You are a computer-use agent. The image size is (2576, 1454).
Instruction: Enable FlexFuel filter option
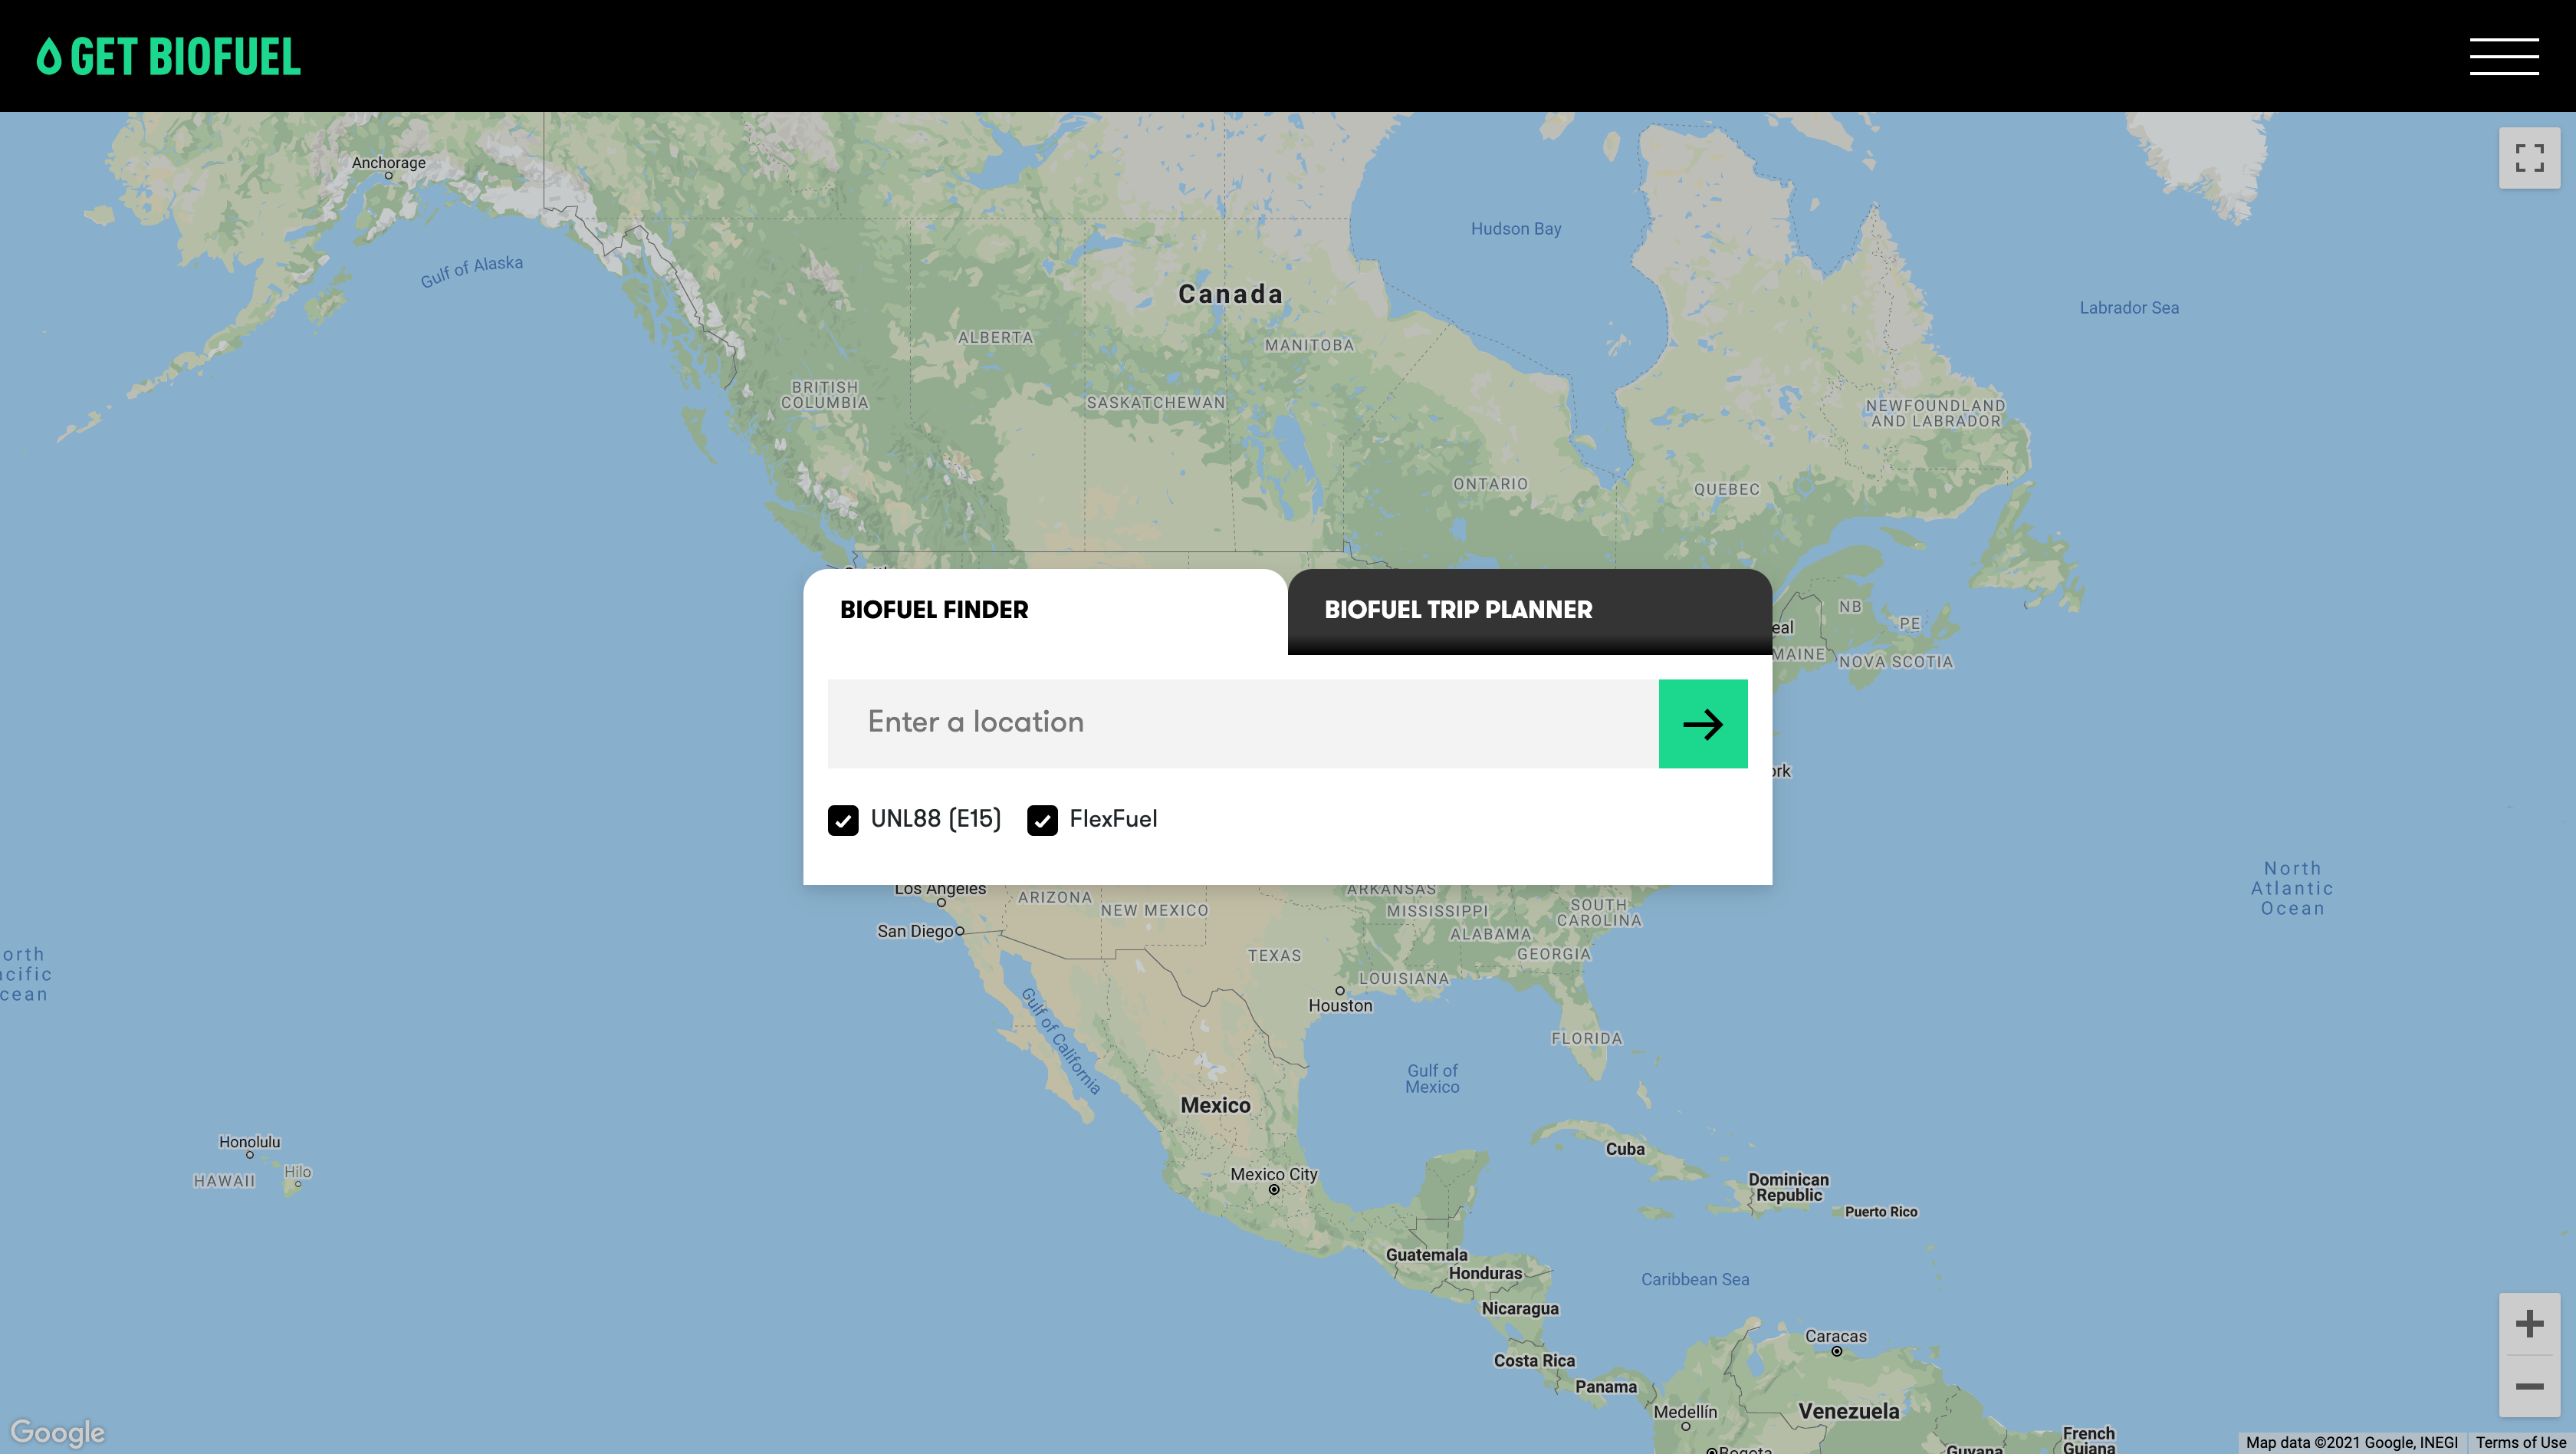1042,819
